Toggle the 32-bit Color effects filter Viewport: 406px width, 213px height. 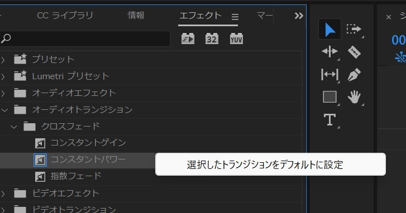coord(212,39)
